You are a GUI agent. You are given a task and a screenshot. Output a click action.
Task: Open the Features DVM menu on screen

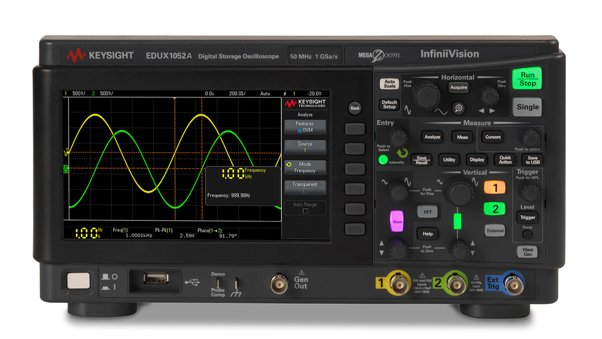(x=305, y=127)
